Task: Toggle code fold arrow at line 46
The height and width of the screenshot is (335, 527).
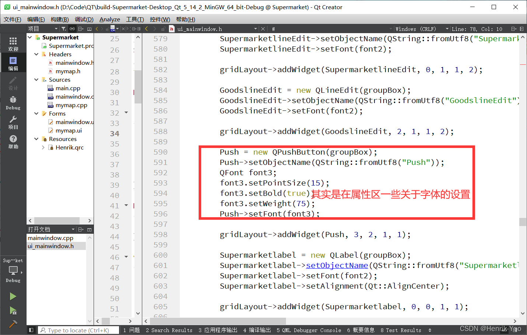Action: point(126,257)
